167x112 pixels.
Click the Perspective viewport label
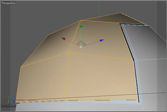(8, 3)
